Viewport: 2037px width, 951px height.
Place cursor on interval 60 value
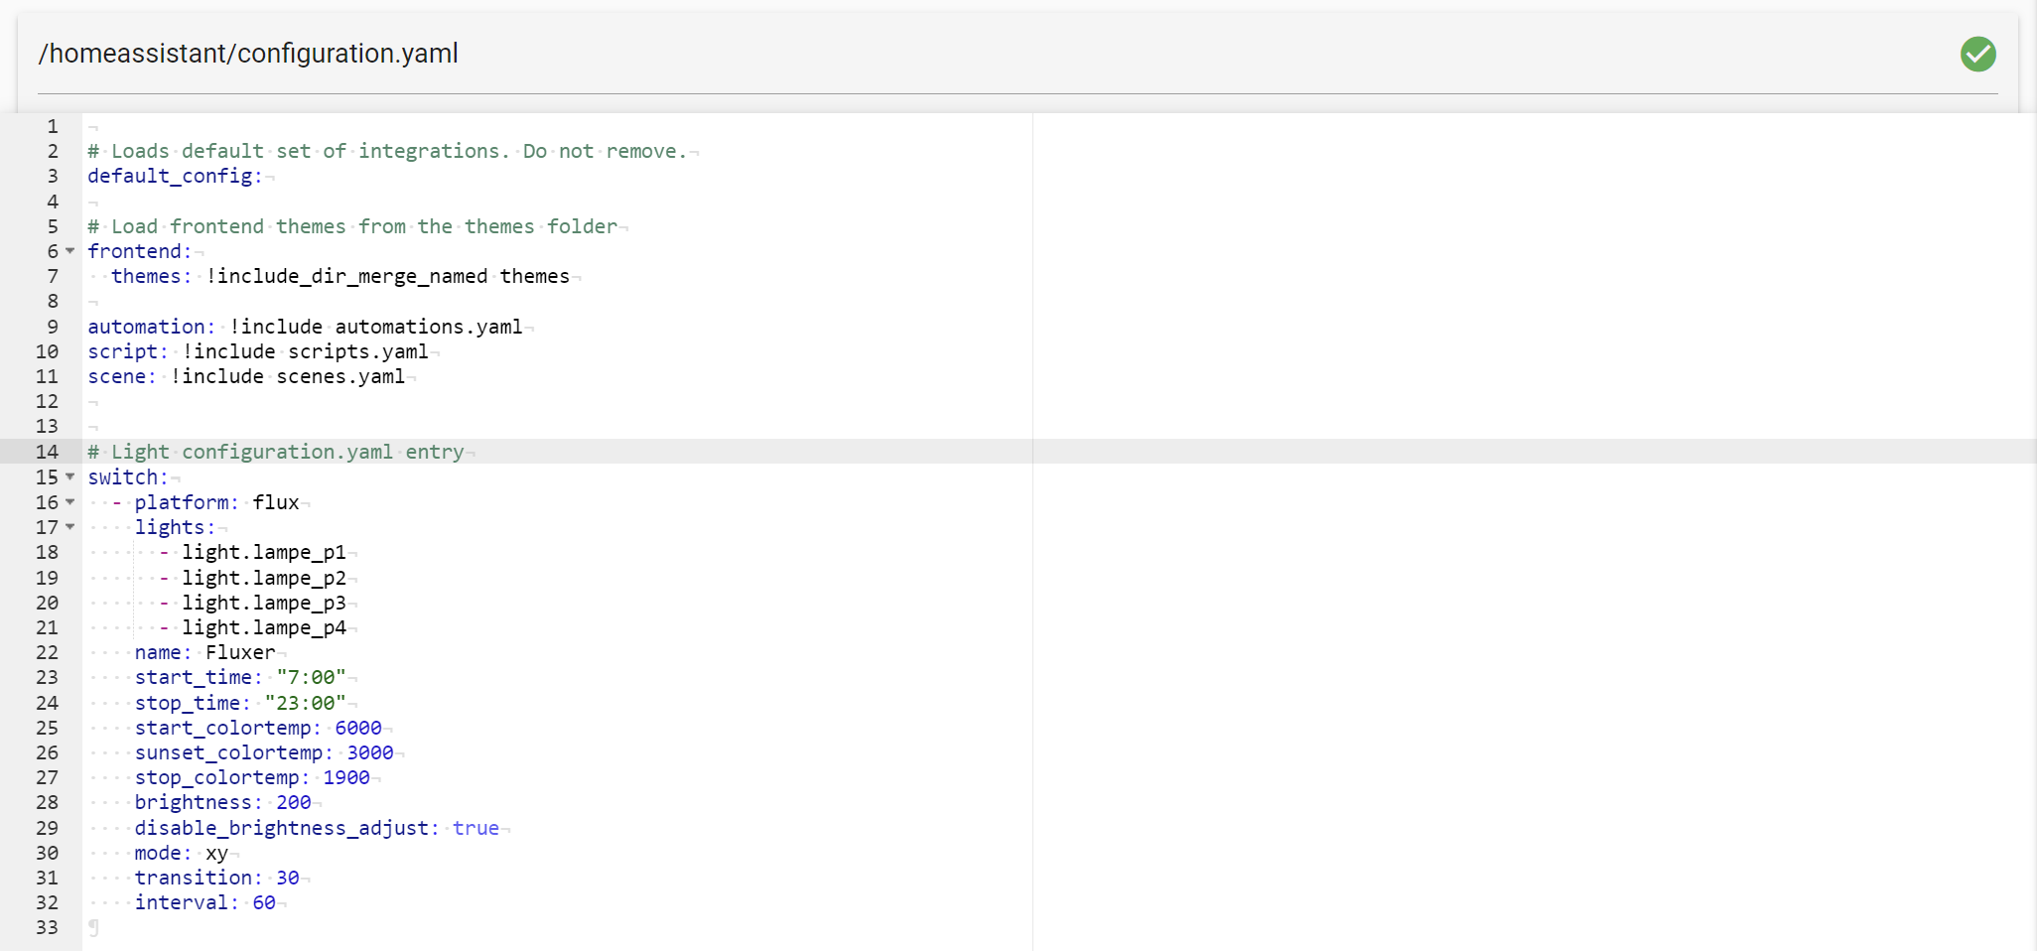(263, 902)
